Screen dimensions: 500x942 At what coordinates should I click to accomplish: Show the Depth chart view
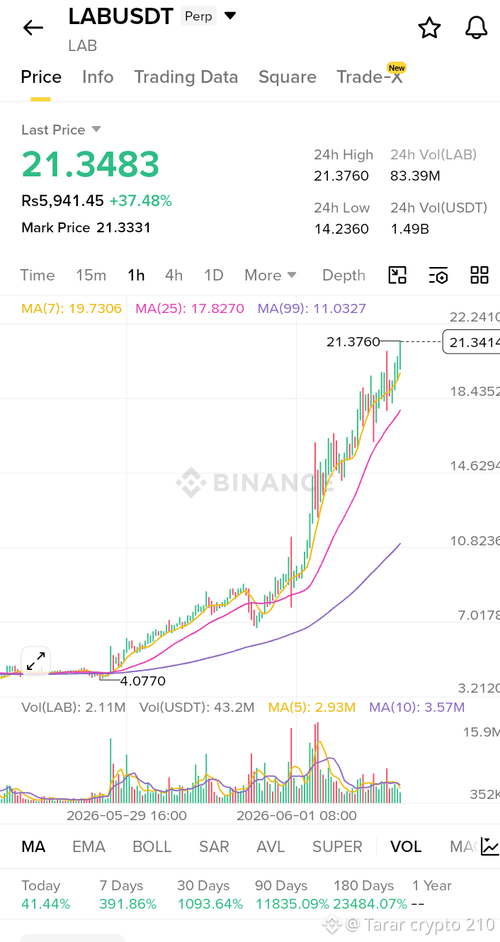click(343, 276)
